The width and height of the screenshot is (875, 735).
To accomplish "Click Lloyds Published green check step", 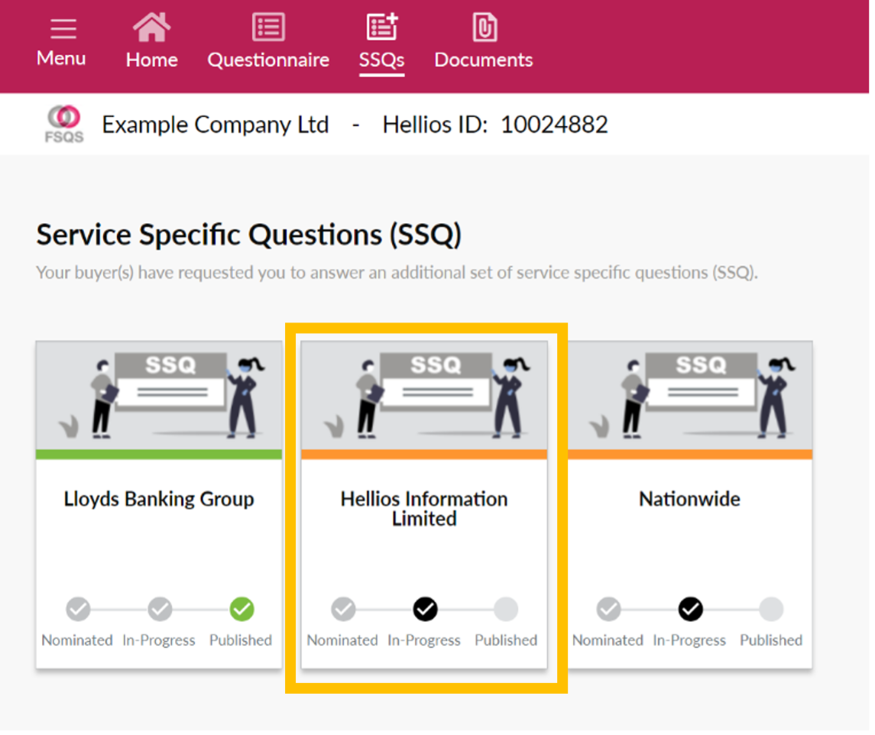I will [x=241, y=609].
